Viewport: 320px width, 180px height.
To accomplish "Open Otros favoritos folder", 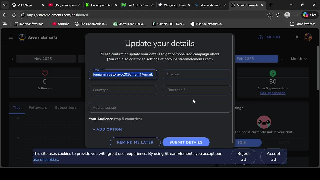I will (x=303, y=24).
